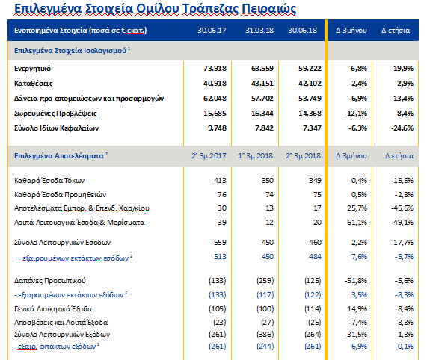Click the Καταθέσεις quarterly change -2,4%
The image size is (427, 360).
point(357,84)
